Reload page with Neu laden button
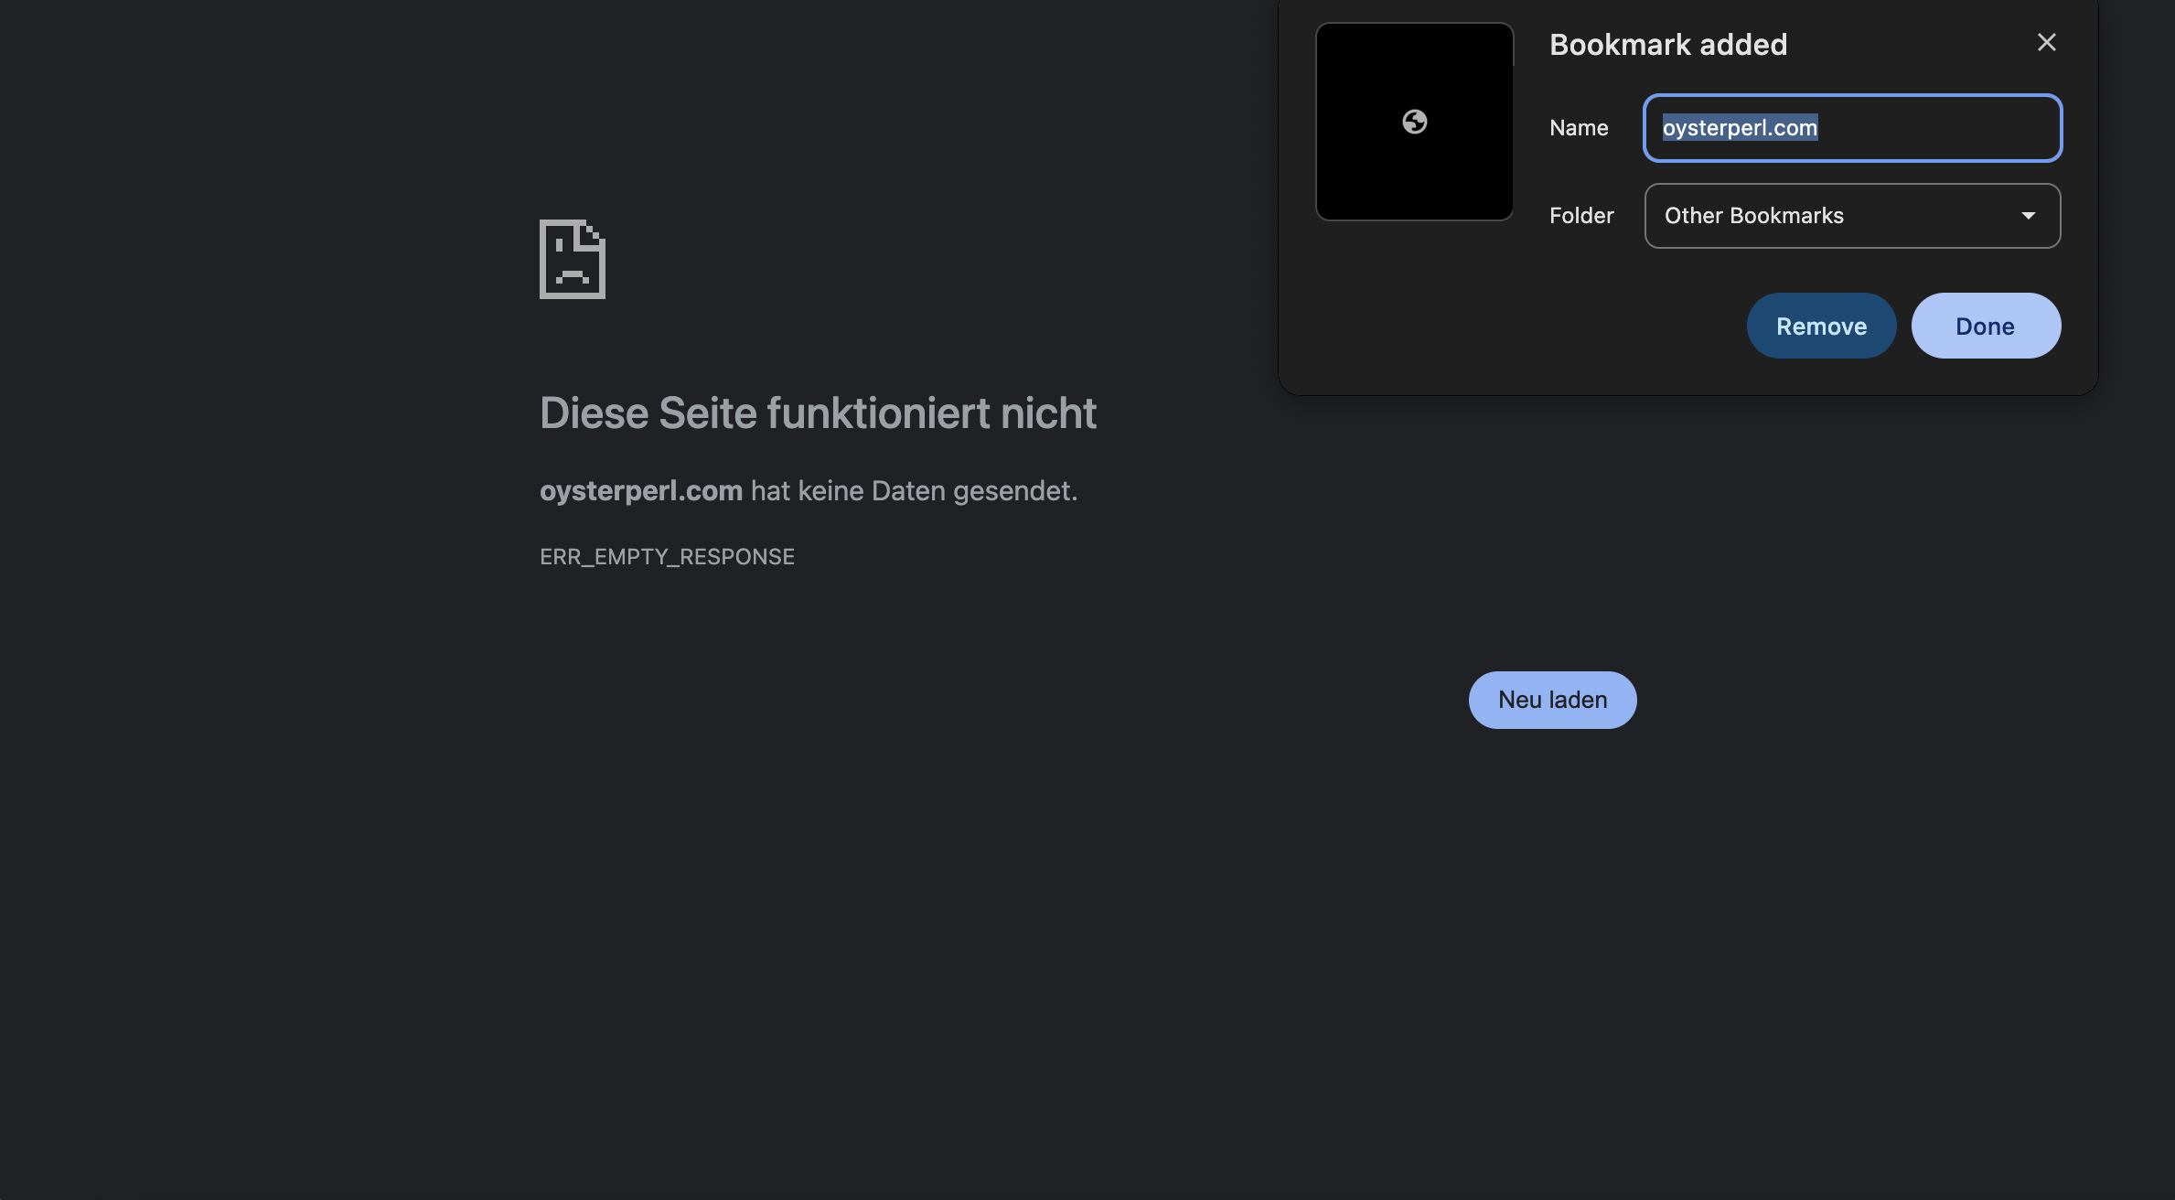Screen dimensions: 2175x1200 pos(1552,700)
